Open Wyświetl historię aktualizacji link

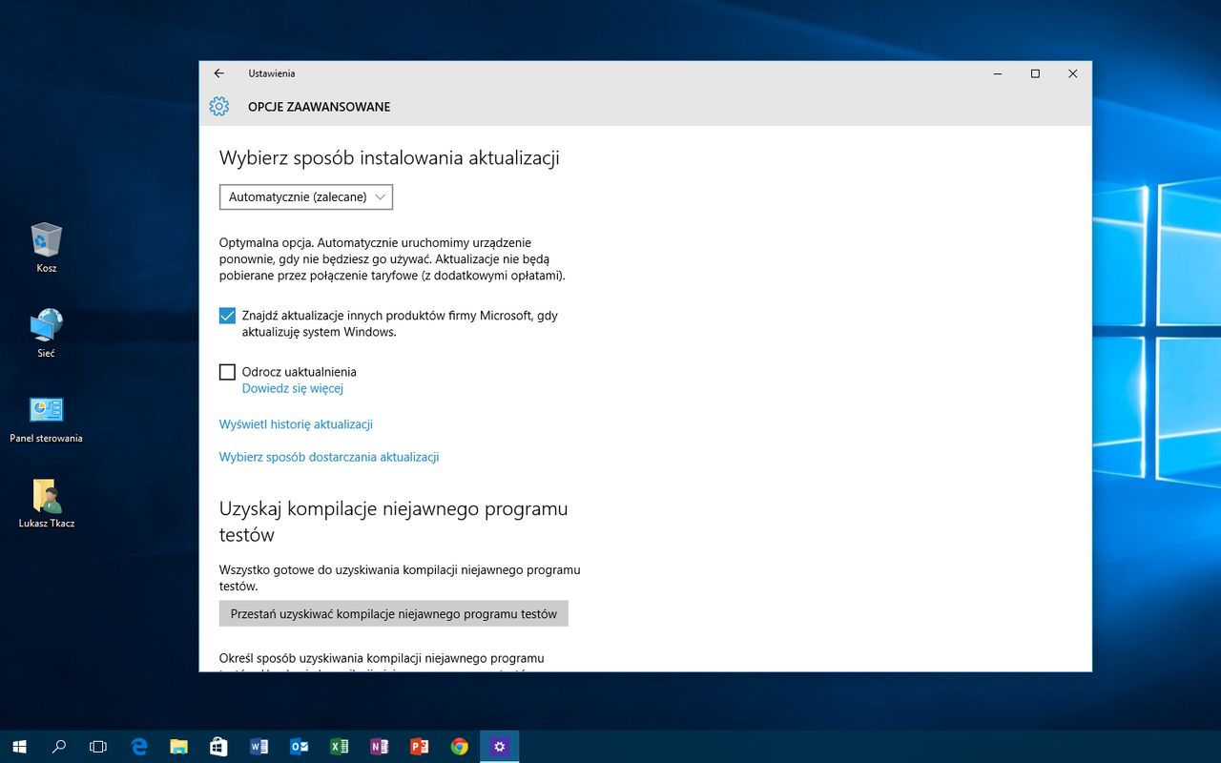pyautogui.click(x=296, y=424)
